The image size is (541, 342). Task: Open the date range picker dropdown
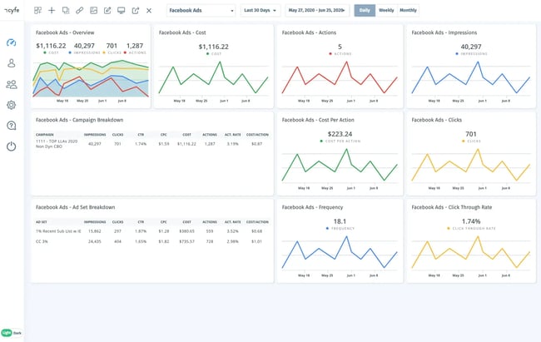click(x=317, y=11)
